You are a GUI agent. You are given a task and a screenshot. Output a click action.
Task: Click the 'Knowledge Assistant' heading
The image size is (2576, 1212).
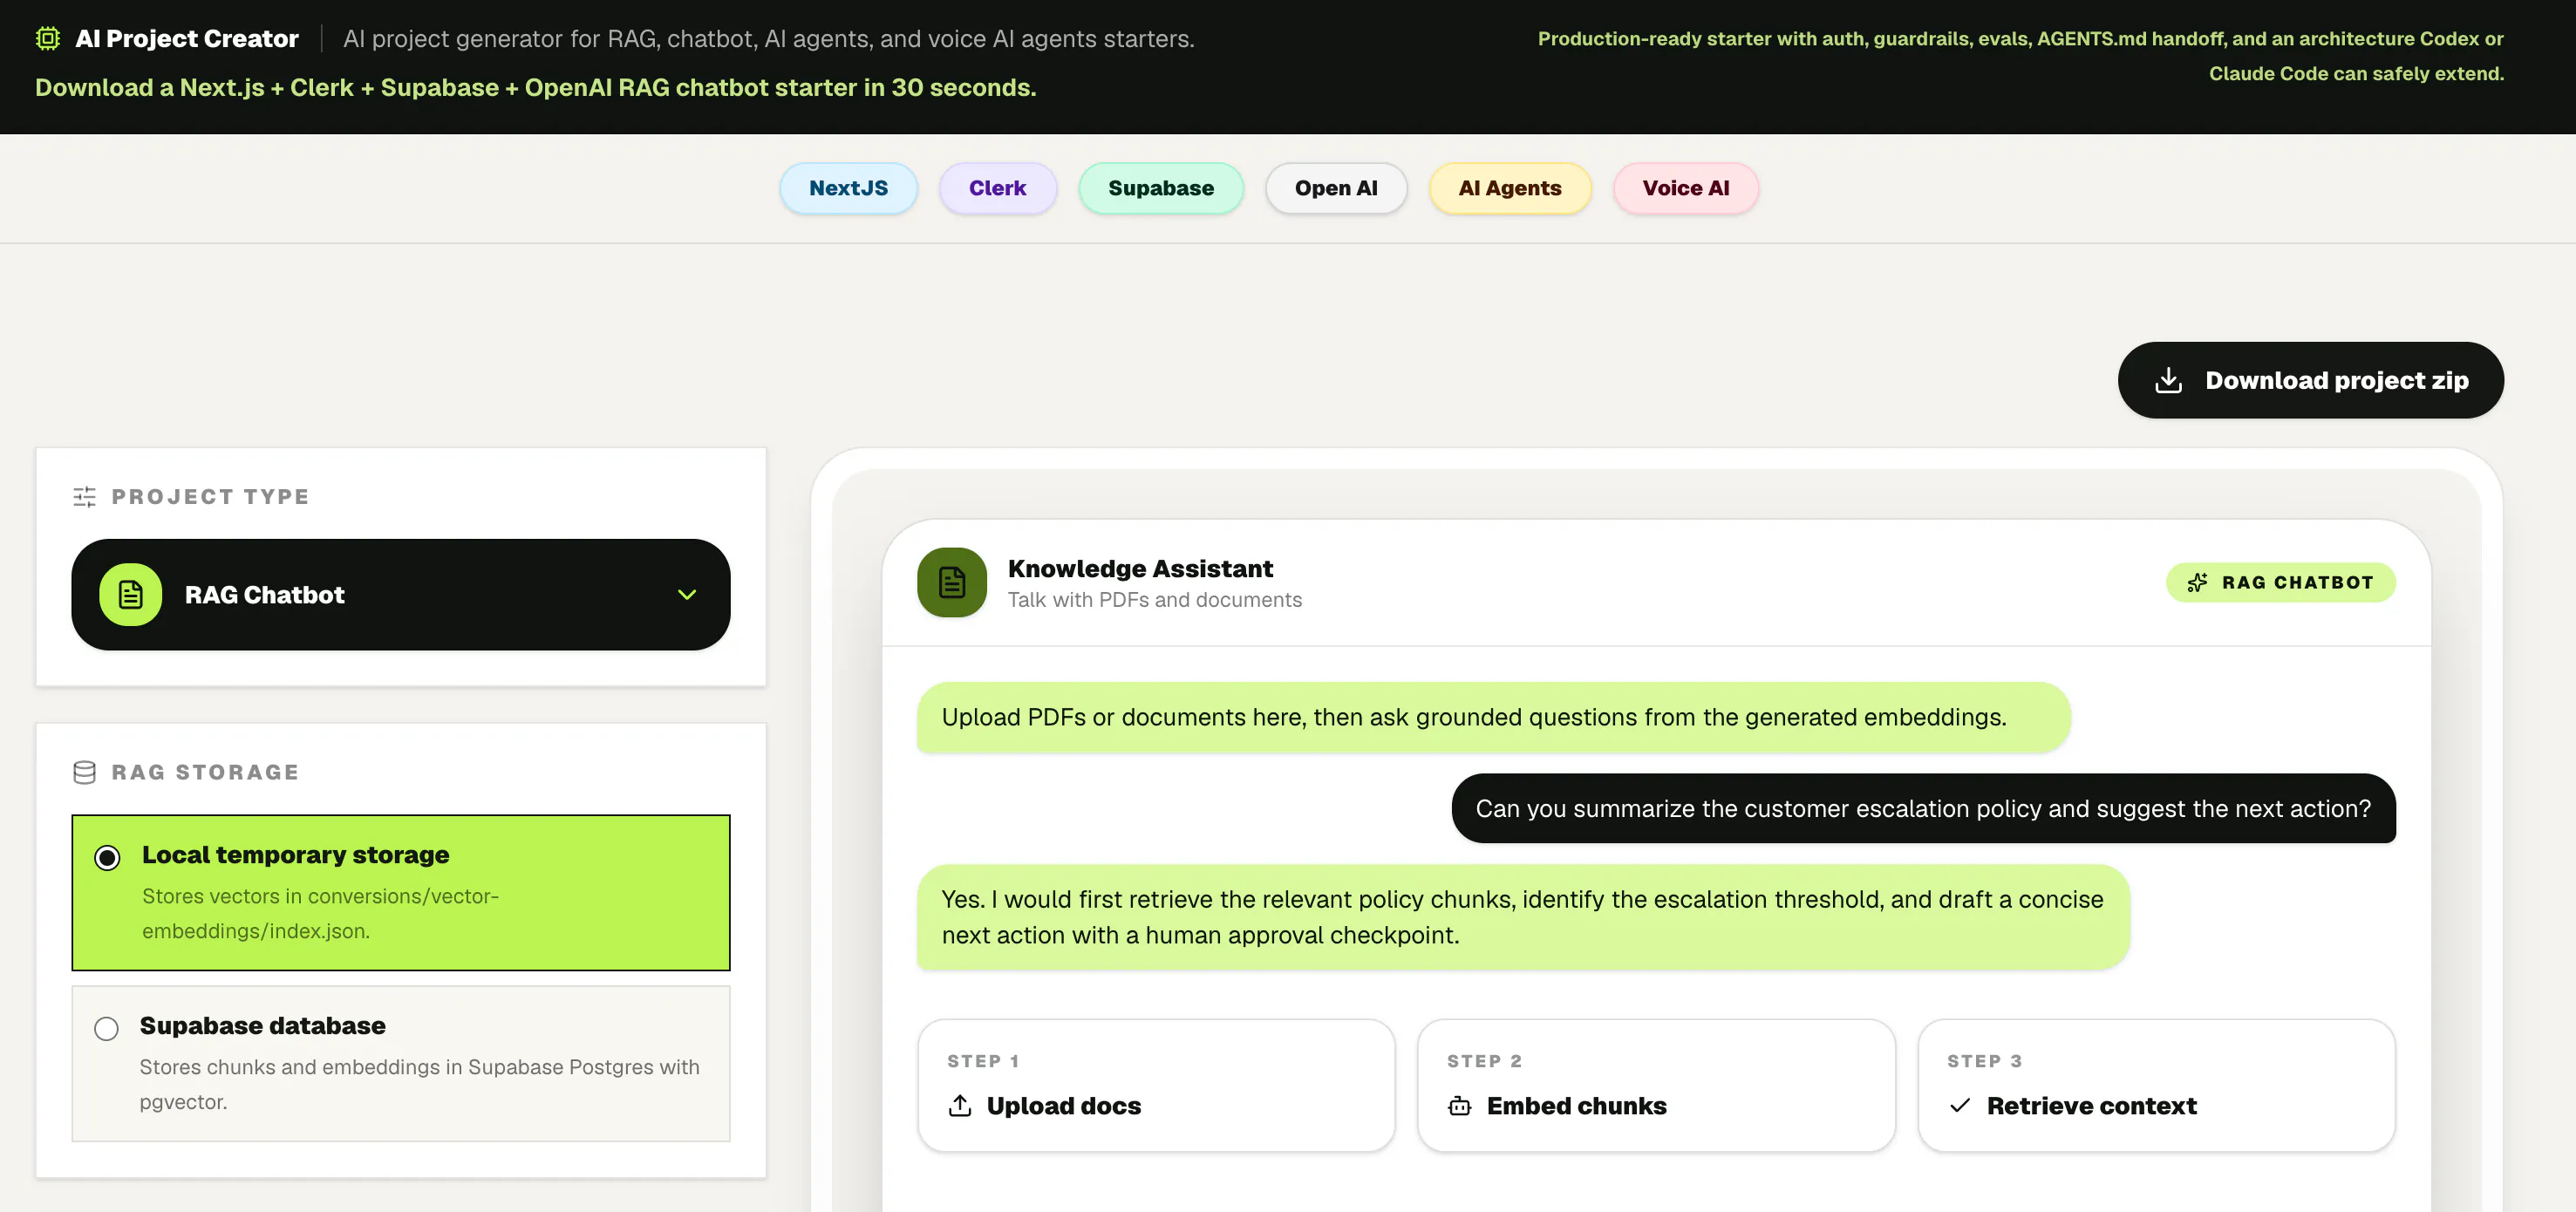(x=1140, y=568)
